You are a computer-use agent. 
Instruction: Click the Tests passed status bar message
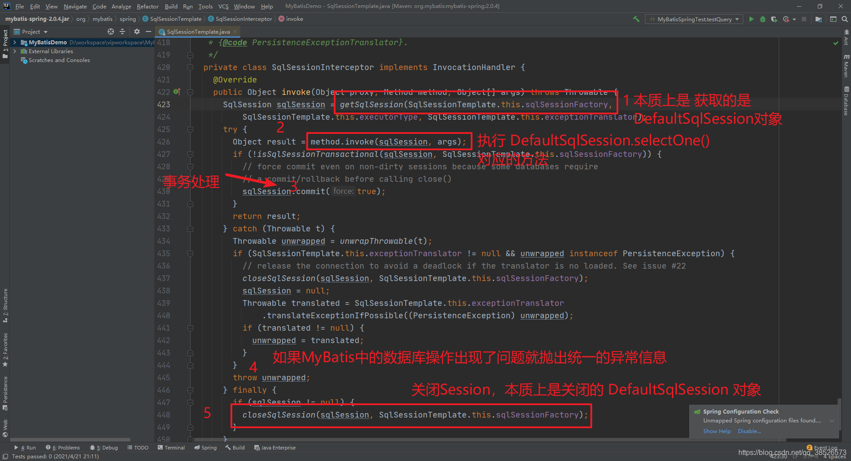55,457
